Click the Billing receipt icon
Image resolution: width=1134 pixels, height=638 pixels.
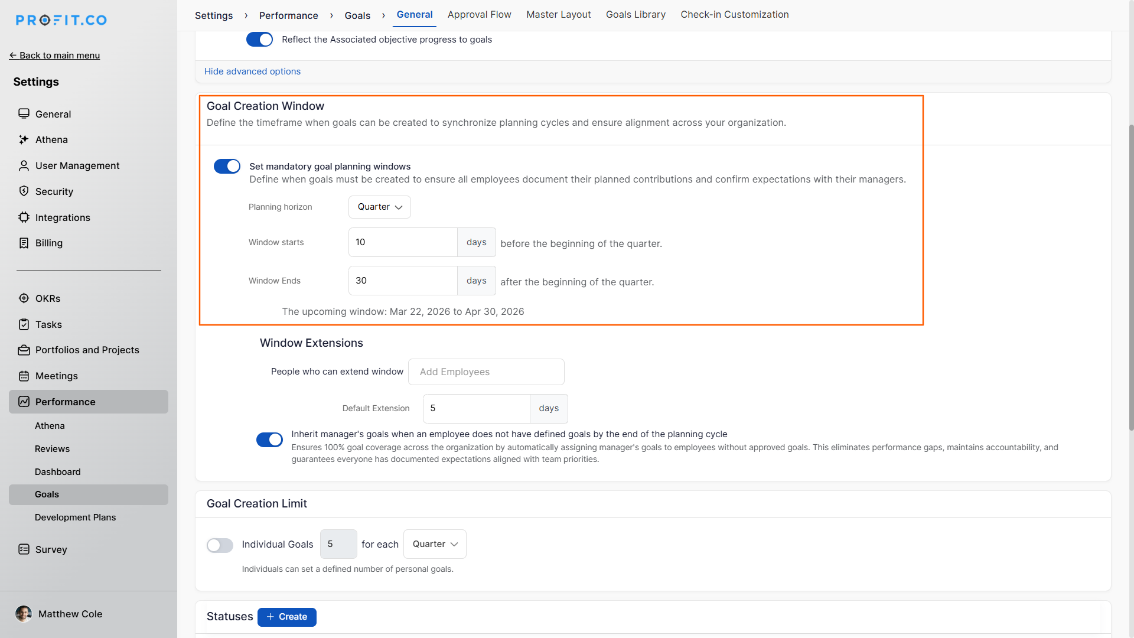(x=24, y=243)
